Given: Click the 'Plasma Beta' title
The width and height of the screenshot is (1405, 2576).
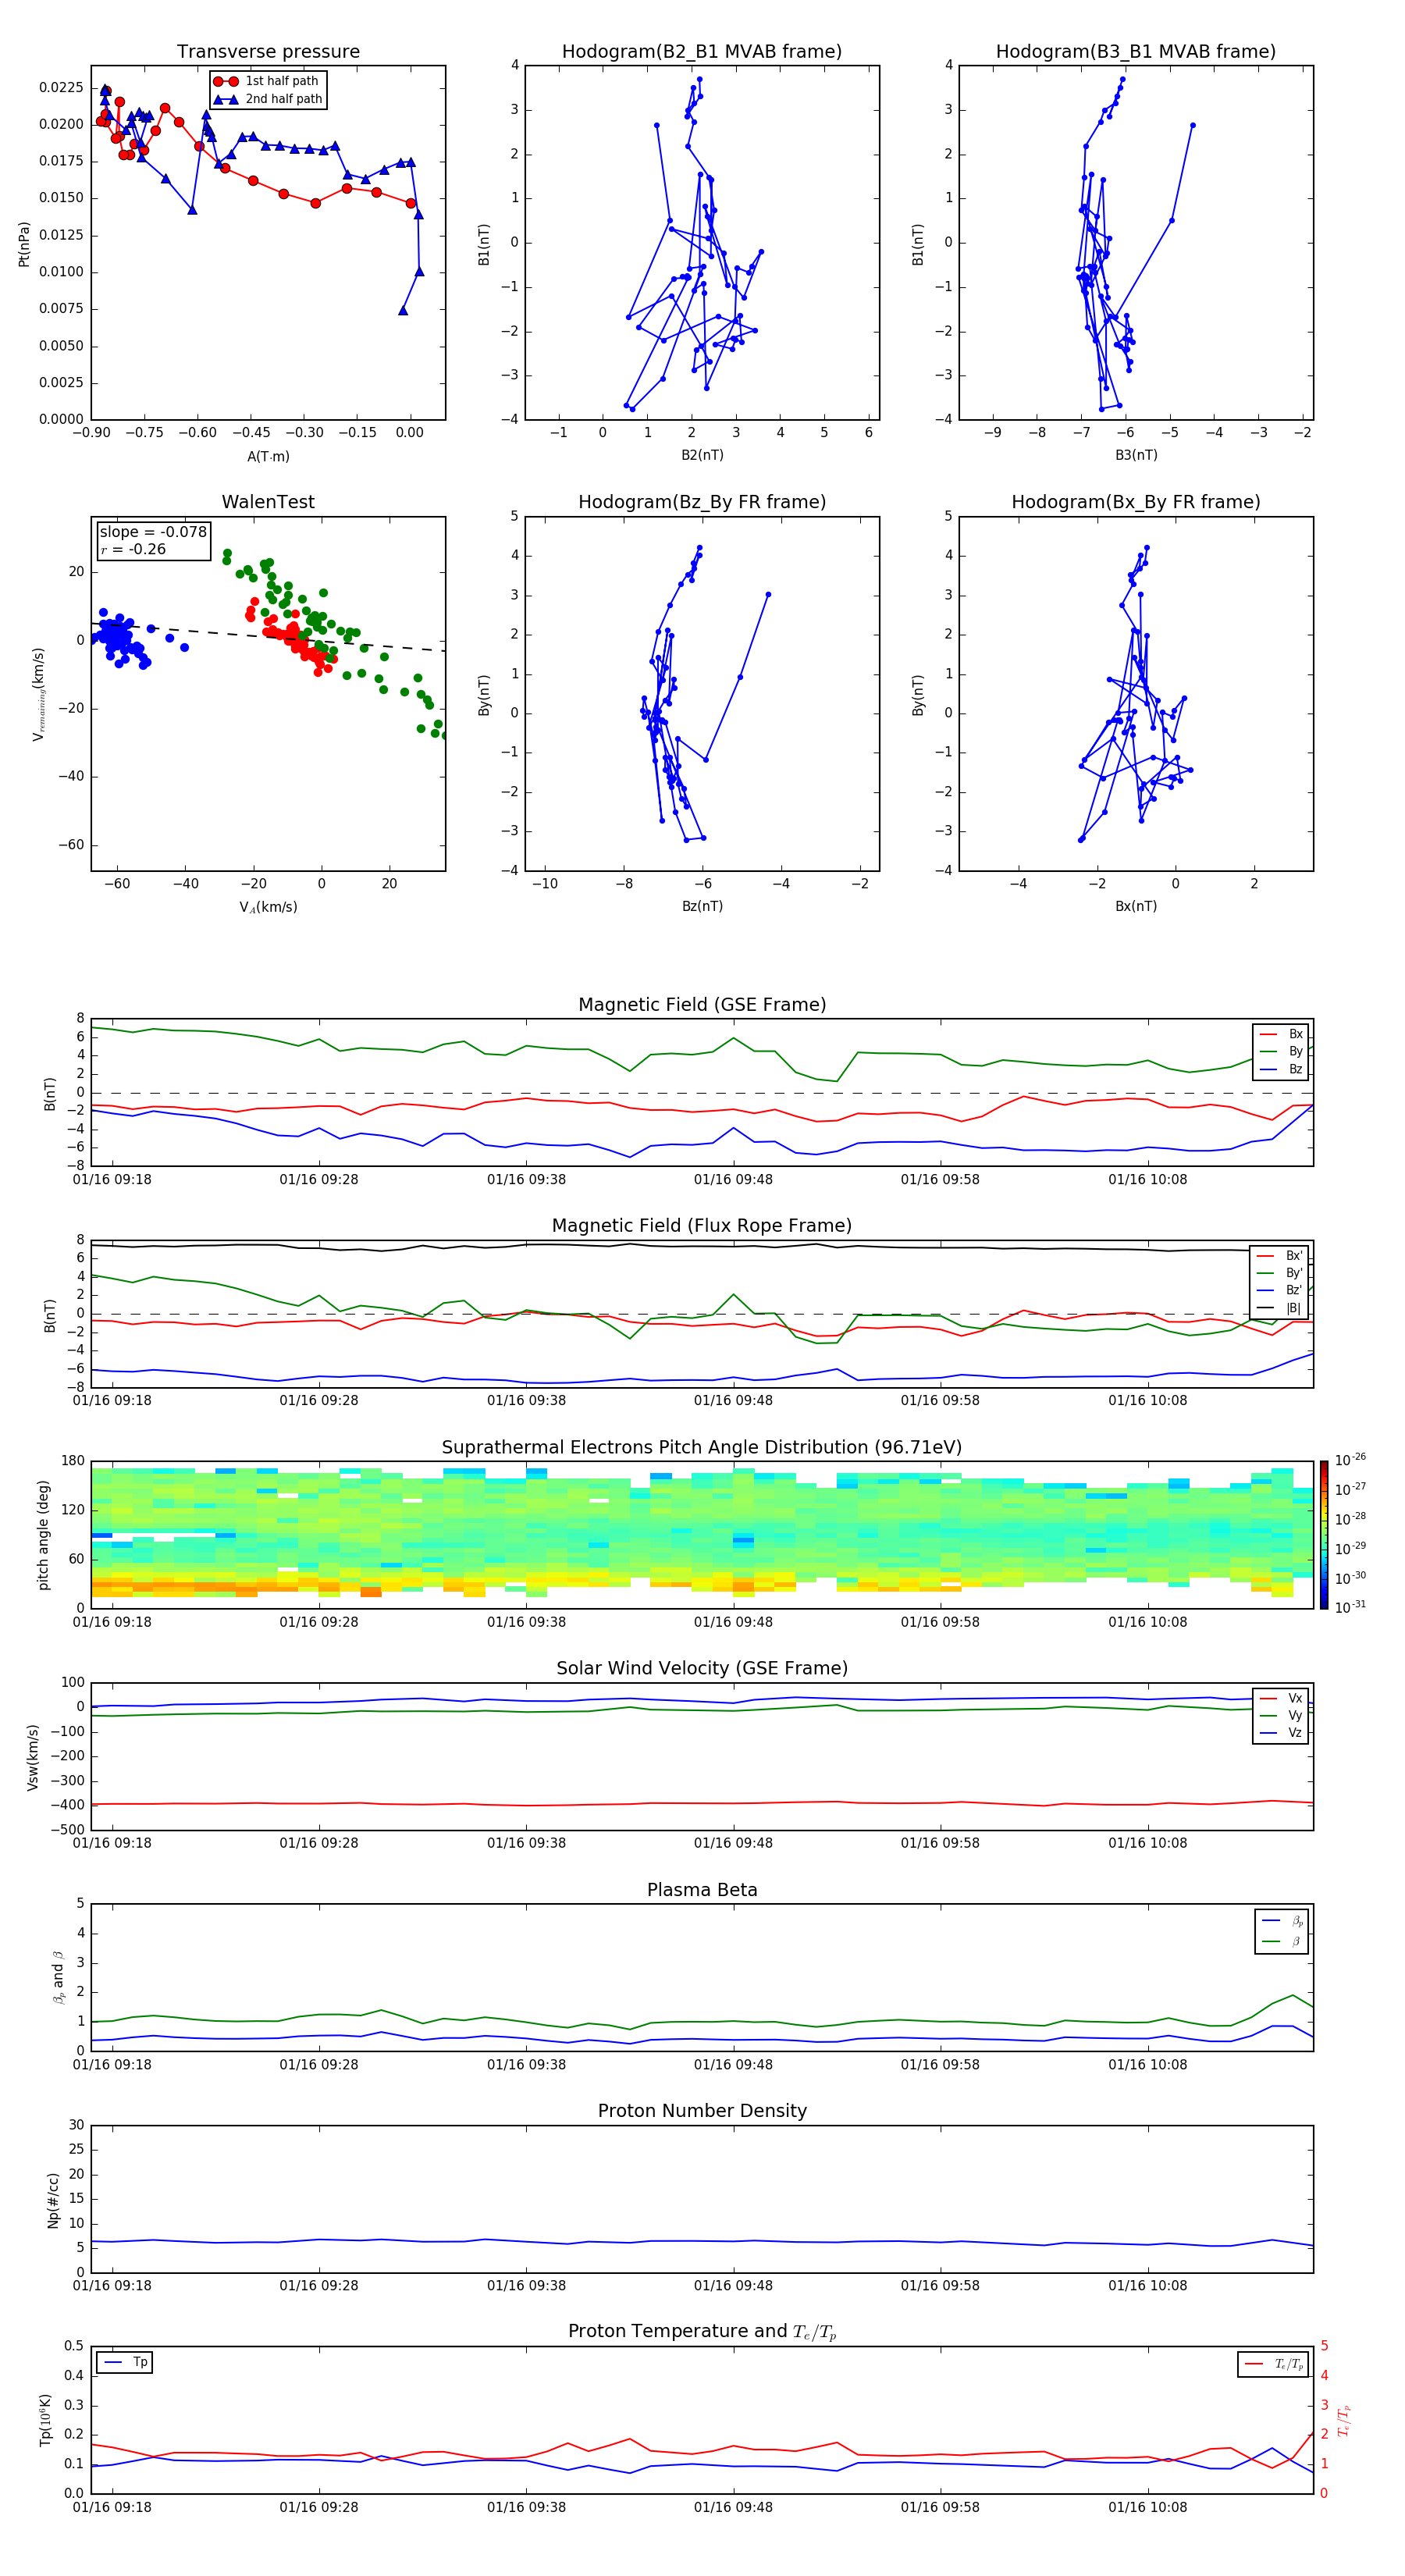Looking at the screenshot, I should (x=702, y=1890).
